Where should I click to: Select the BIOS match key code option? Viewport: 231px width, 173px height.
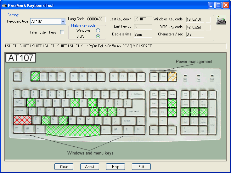click(98, 36)
